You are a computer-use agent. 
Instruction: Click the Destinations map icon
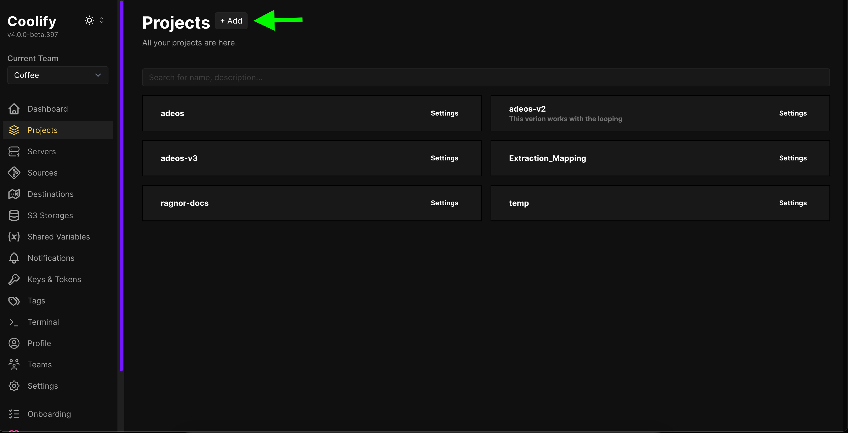pyautogui.click(x=14, y=194)
